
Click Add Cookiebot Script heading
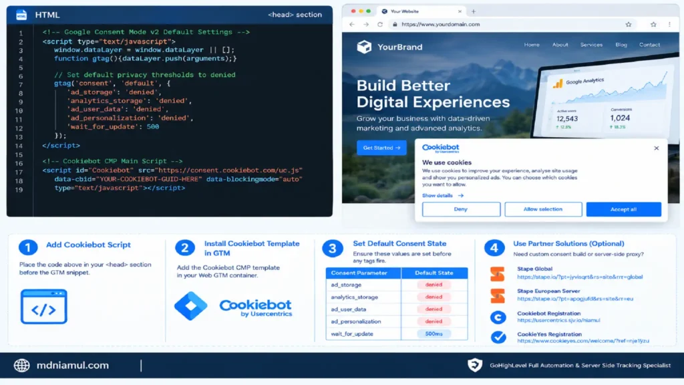[x=89, y=245]
